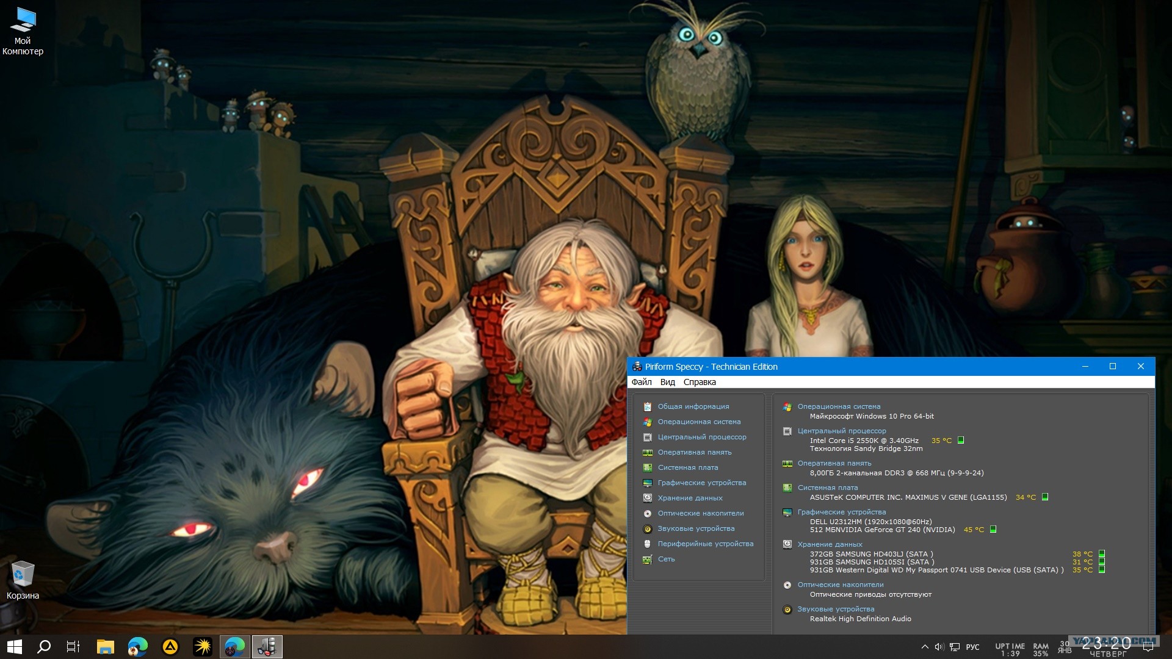This screenshot has width=1172, height=659.
Task: Click the optical disc icon in the summary panel
Action: tap(787, 585)
